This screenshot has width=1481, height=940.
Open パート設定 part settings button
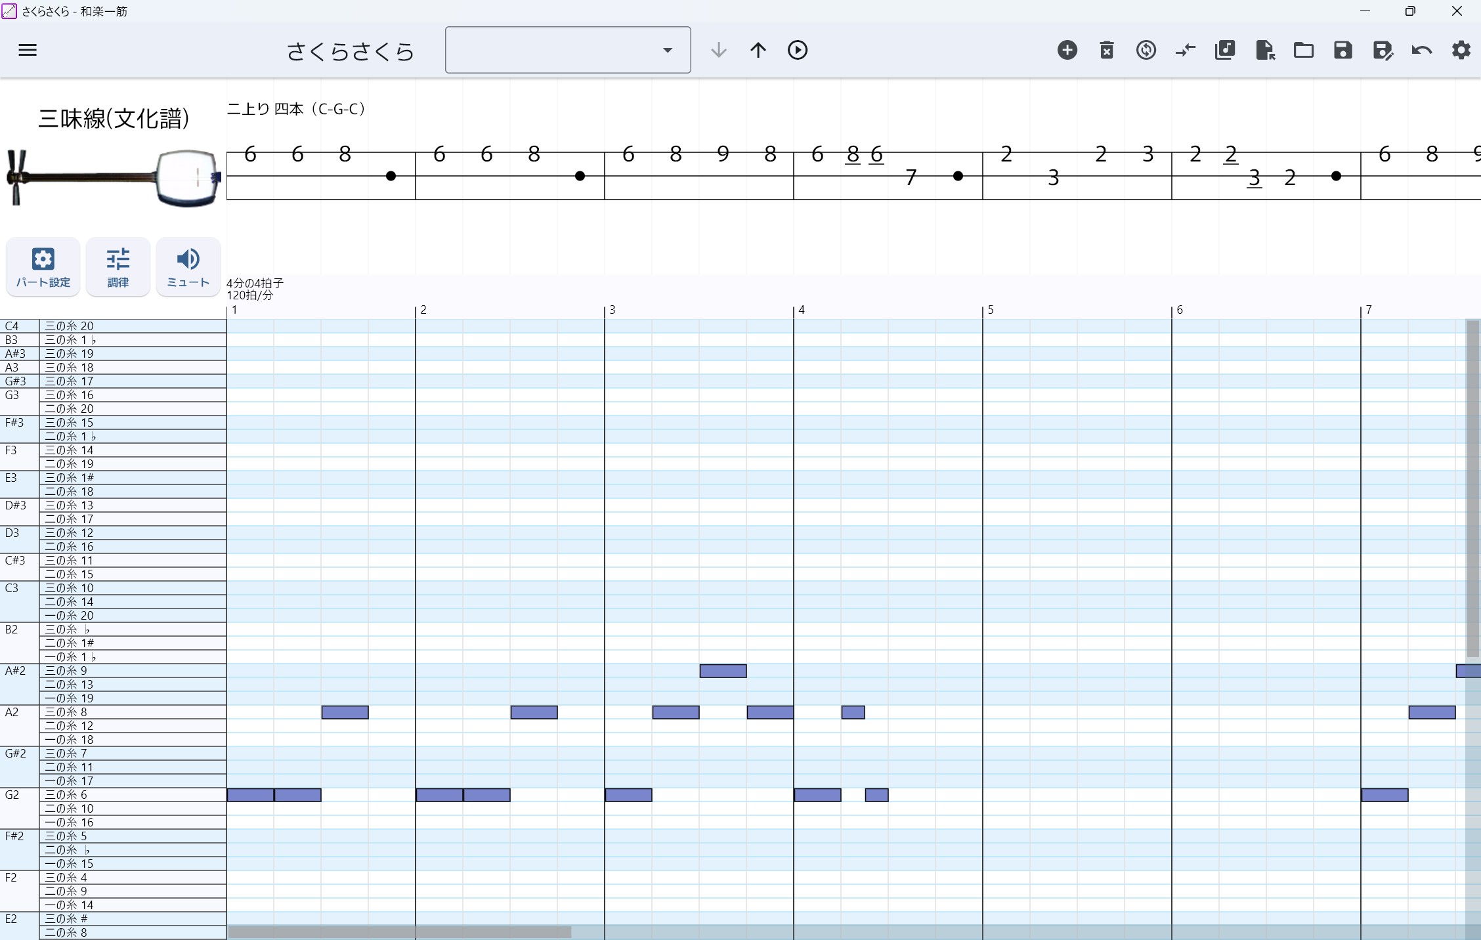[43, 267]
